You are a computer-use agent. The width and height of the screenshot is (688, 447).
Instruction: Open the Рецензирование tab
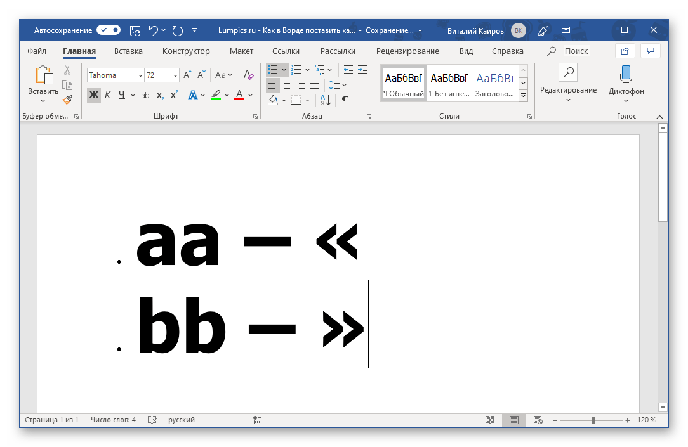point(407,51)
